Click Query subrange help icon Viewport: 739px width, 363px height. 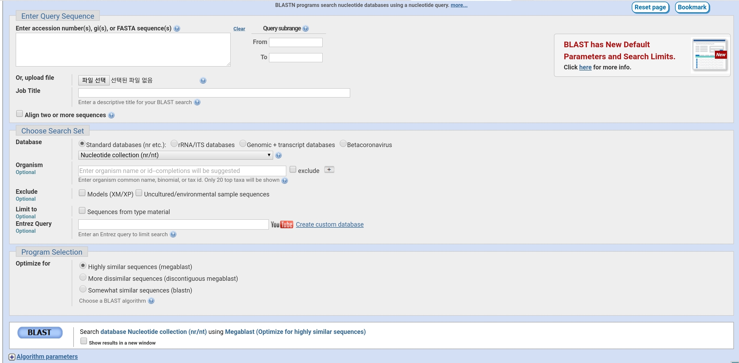(305, 28)
